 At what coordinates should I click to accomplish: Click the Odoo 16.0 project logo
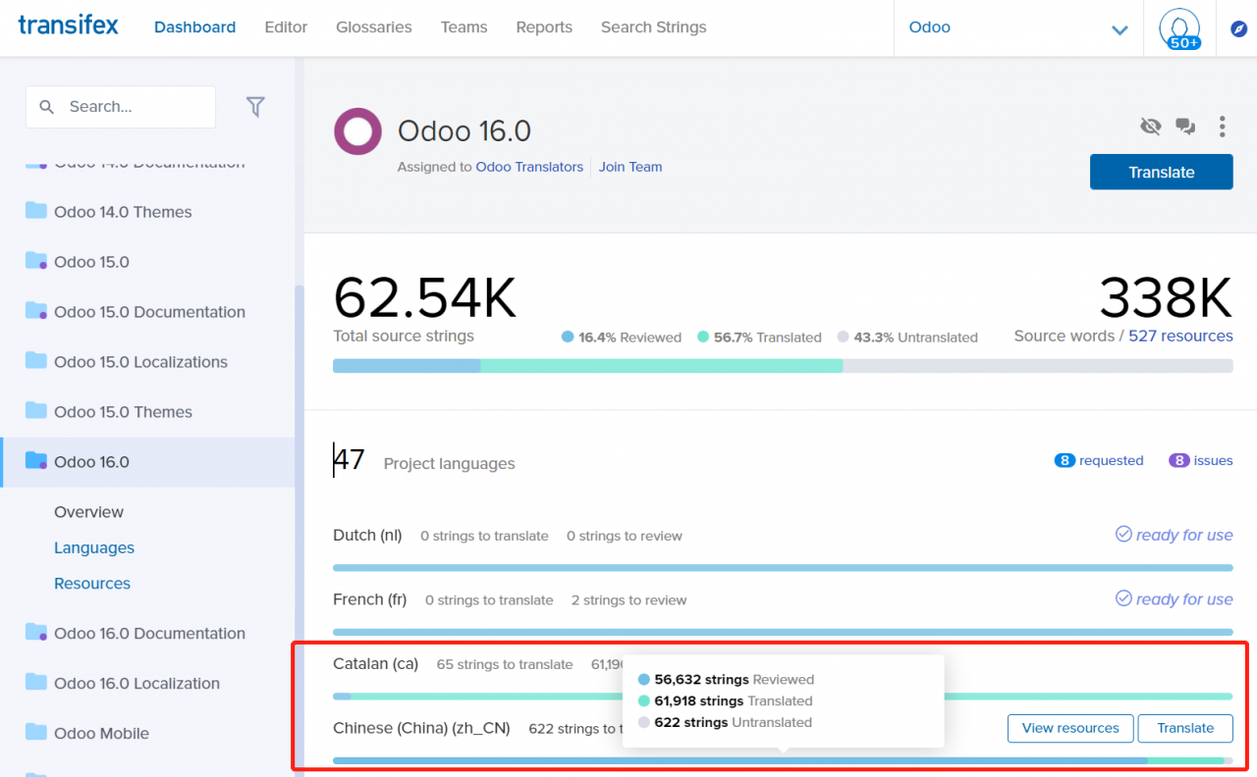(x=357, y=130)
